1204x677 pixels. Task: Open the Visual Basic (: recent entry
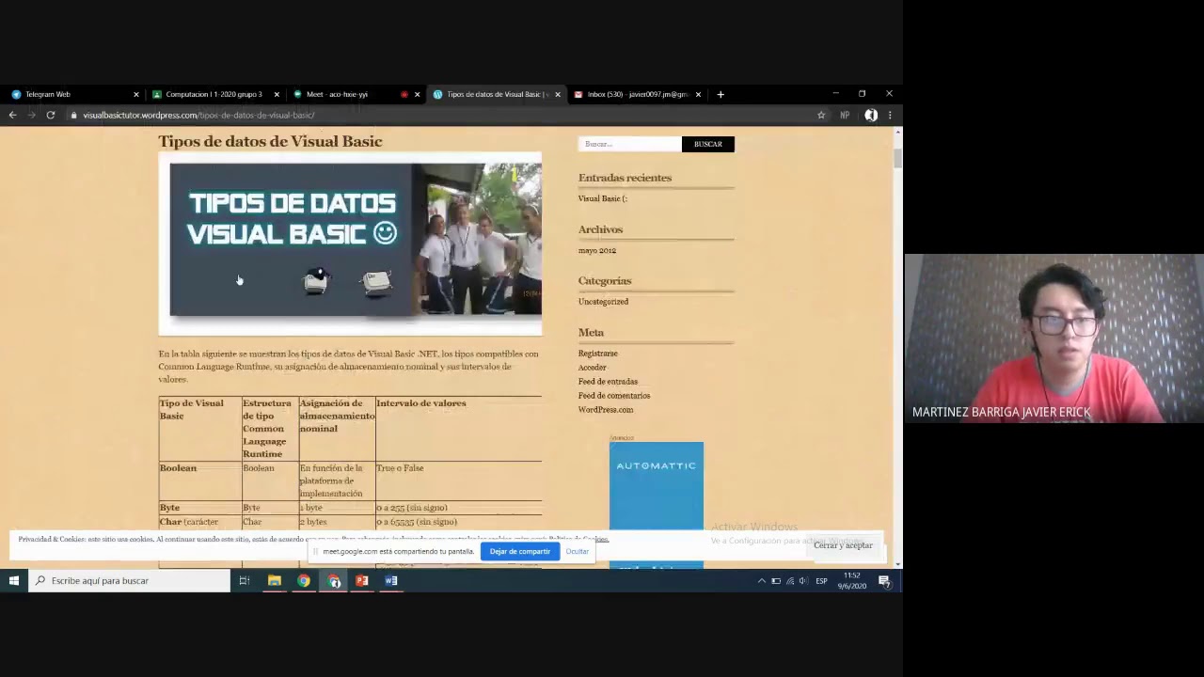tap(602, 198)
